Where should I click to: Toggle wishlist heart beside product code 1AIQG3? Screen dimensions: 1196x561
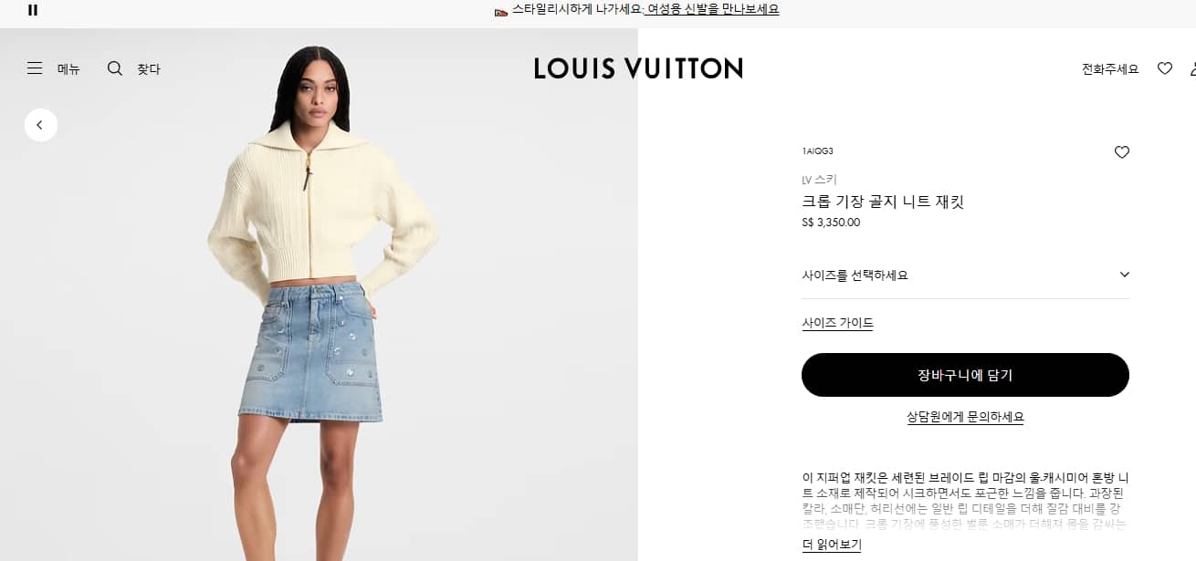[x=1122, y=152]
